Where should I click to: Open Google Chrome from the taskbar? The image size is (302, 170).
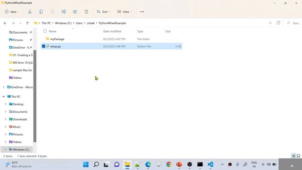pos(169,164)
